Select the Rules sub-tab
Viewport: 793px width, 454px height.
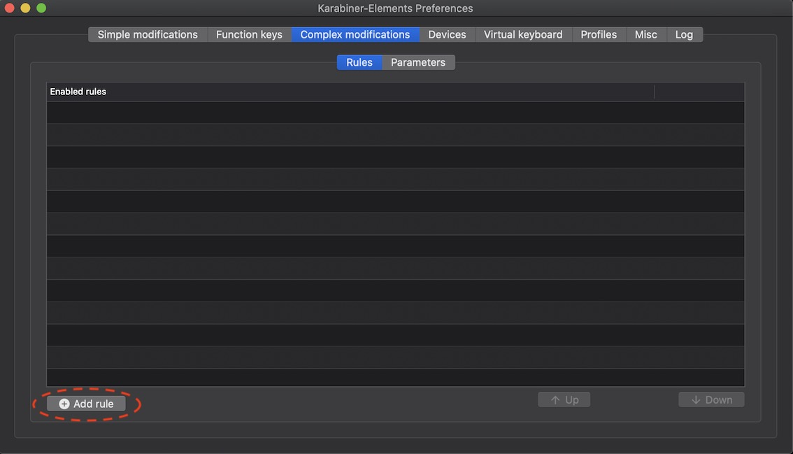(x=359, y=62)
